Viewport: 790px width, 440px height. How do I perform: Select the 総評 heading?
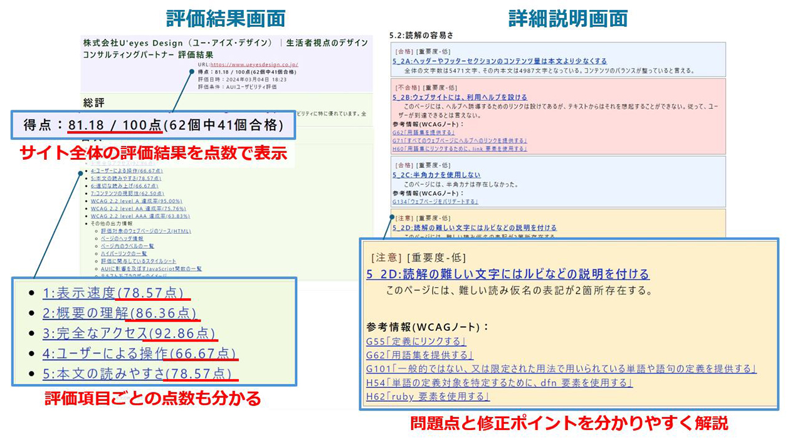(93, 103)
